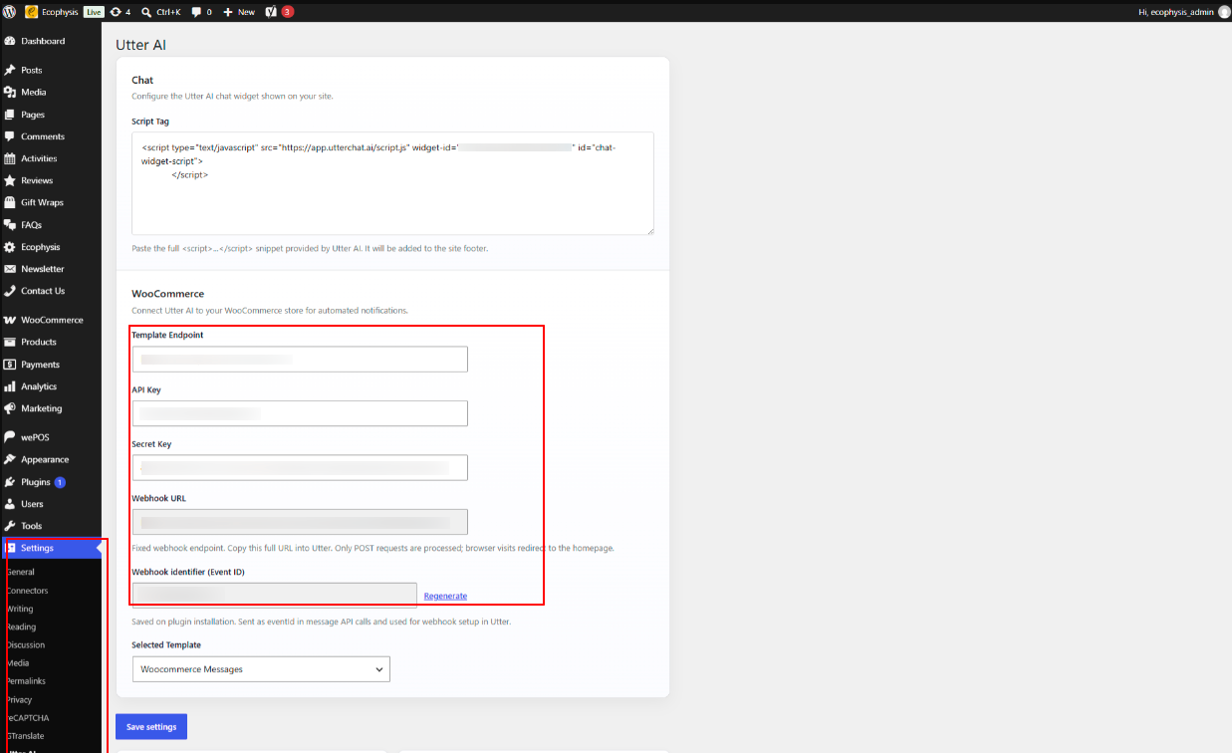This screenshot has height=753, width=1232.
Task: Focus the Secret Key field
Action: pos(300,468)
